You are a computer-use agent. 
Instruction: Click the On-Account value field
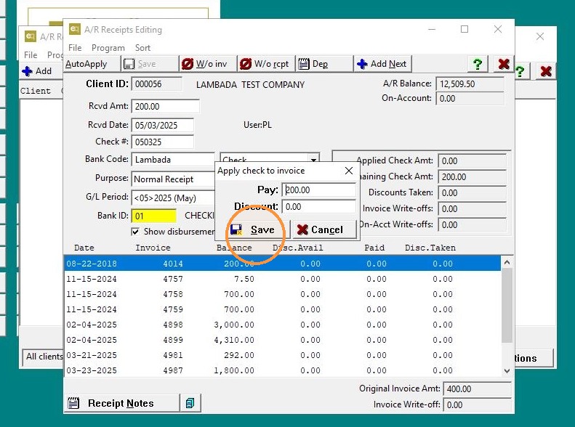click(470, 99)
